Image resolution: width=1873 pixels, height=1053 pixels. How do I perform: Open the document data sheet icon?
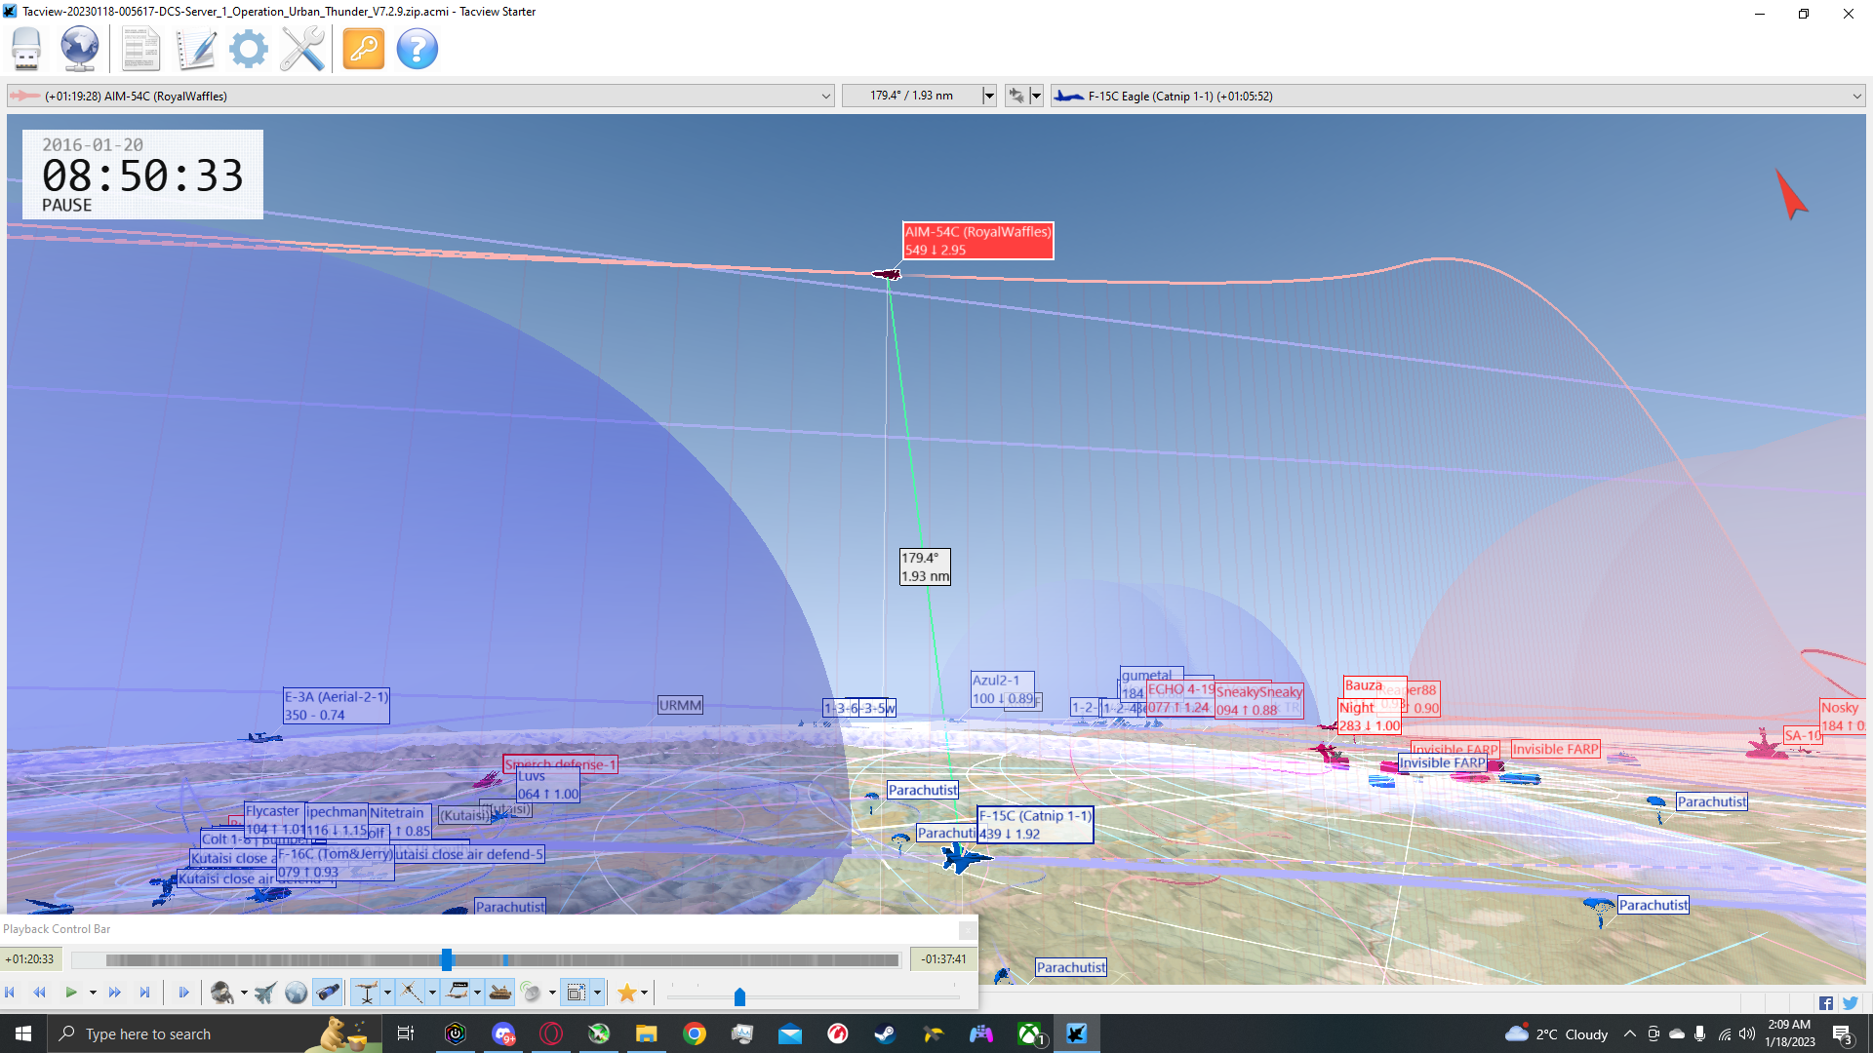pyautogui.click(x=140, y=49)
